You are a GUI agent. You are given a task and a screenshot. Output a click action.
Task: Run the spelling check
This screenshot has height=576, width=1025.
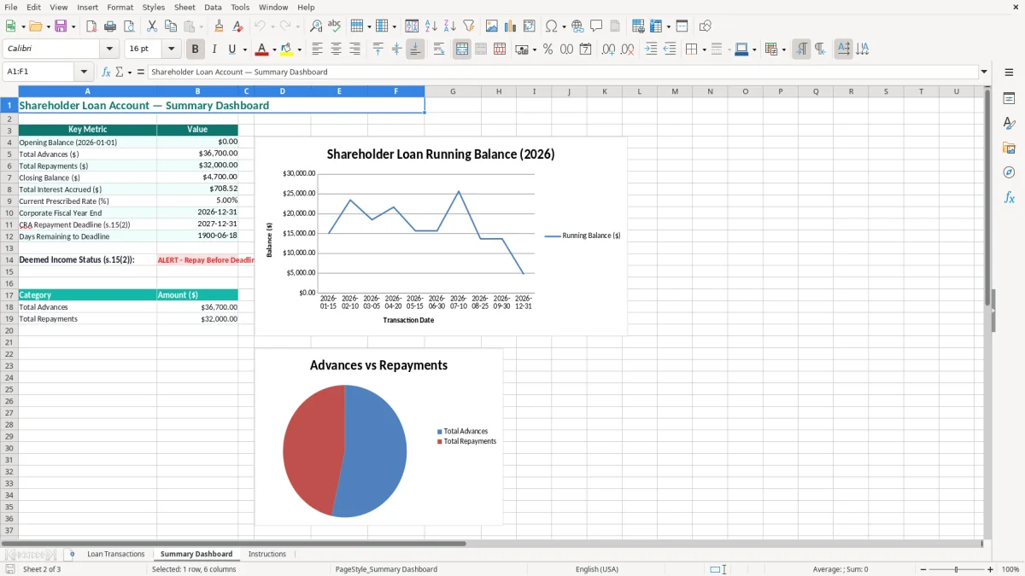[x=335, y=26]
